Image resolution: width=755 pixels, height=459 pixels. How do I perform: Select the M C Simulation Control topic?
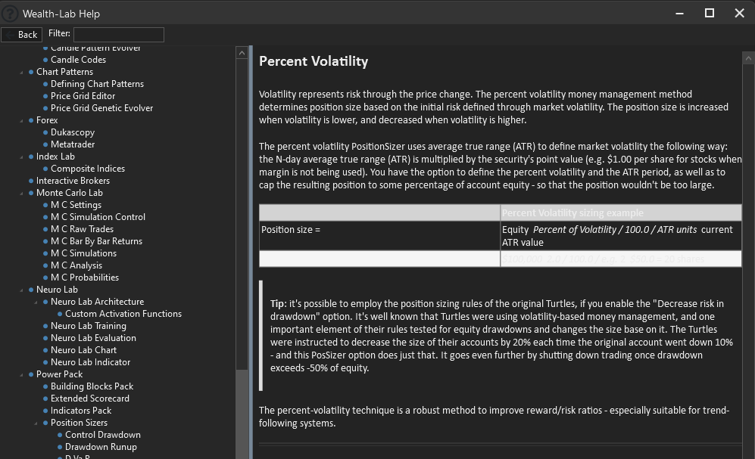(98, 217)
